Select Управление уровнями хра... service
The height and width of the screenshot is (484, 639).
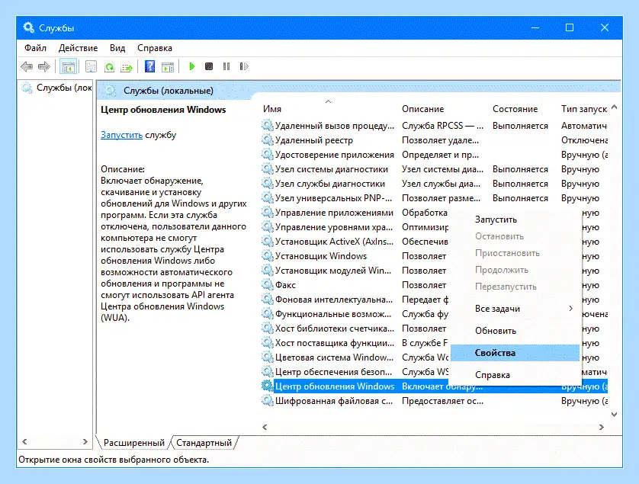pyautogui.click(x=334, y=227)
